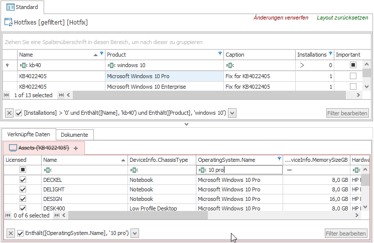This screenshot has height=243, width=374.
Task: Uncheck Licensed for DESIGN
Action: [x=23, y=199]
